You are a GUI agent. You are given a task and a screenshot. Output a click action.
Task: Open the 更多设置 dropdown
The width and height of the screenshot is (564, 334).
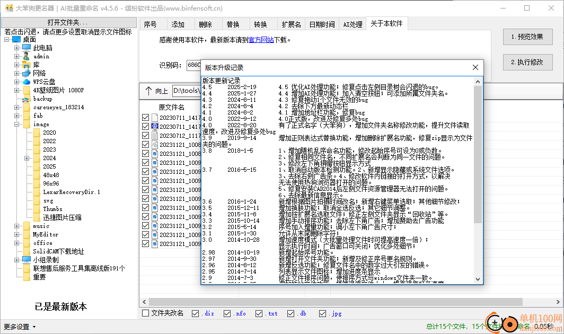(x=20, y=327)
